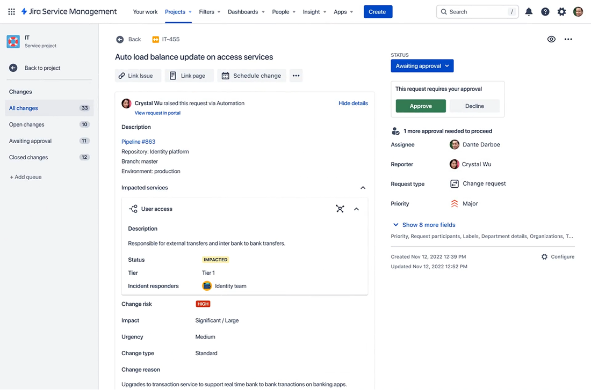Open the app switcher grid icon
Image resolution: width=591 pixels, height=390 pixels.
click(x=12, y=12)
